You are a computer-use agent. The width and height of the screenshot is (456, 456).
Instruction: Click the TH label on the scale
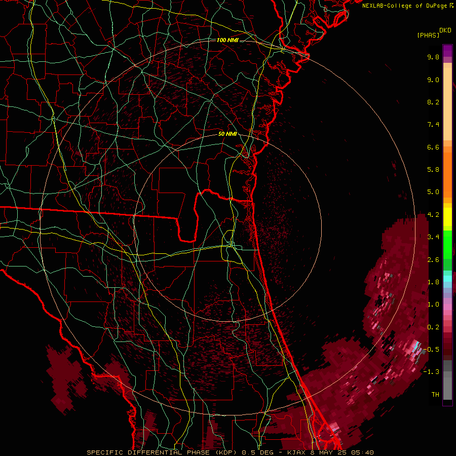[x=435, y=395]
